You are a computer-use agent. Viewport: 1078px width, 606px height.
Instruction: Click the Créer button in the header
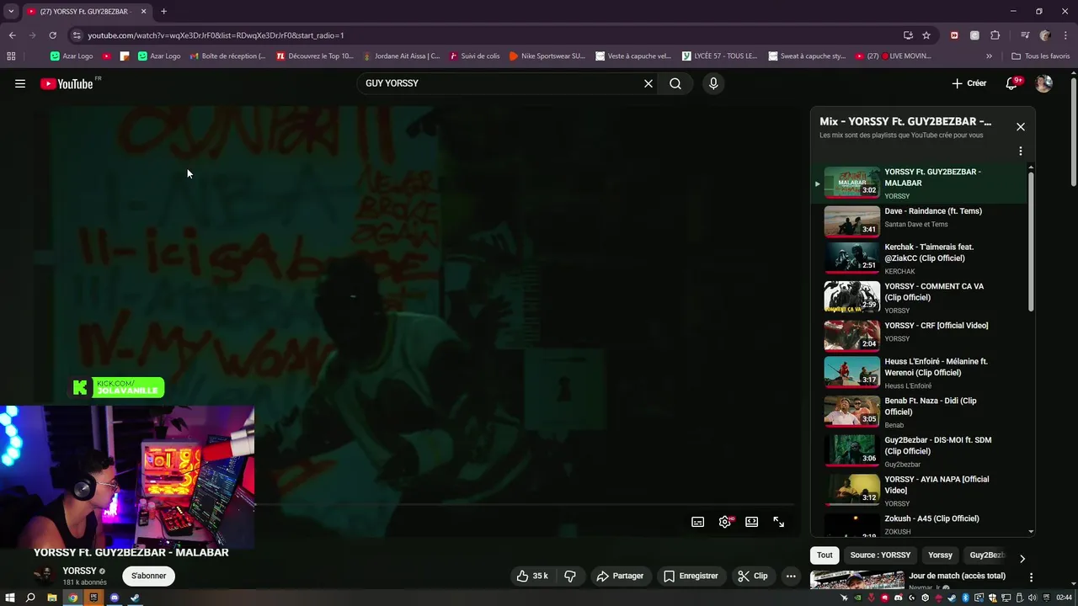click(969, 83)
